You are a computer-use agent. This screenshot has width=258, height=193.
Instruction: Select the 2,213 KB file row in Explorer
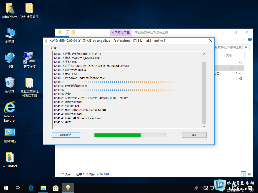click(229, 68)
